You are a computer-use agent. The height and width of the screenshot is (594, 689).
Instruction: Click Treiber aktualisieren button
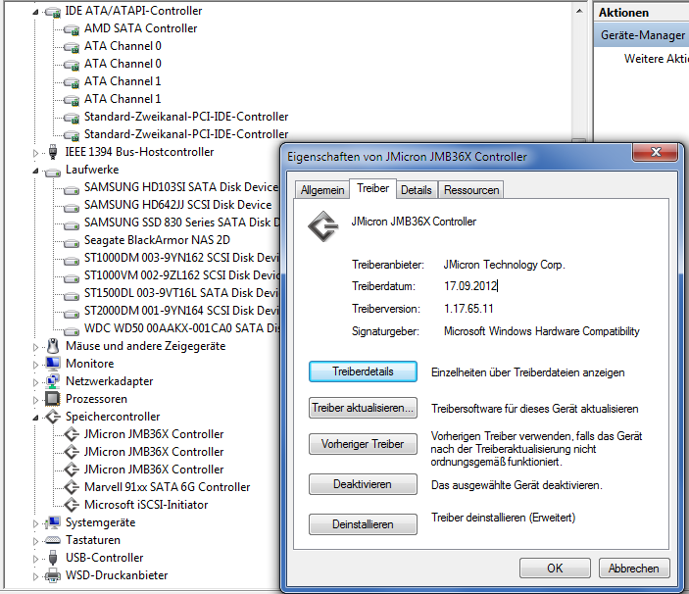tap(363, 408)
